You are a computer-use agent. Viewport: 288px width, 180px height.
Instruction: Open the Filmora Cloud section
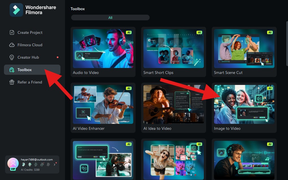tap(32, 45)
